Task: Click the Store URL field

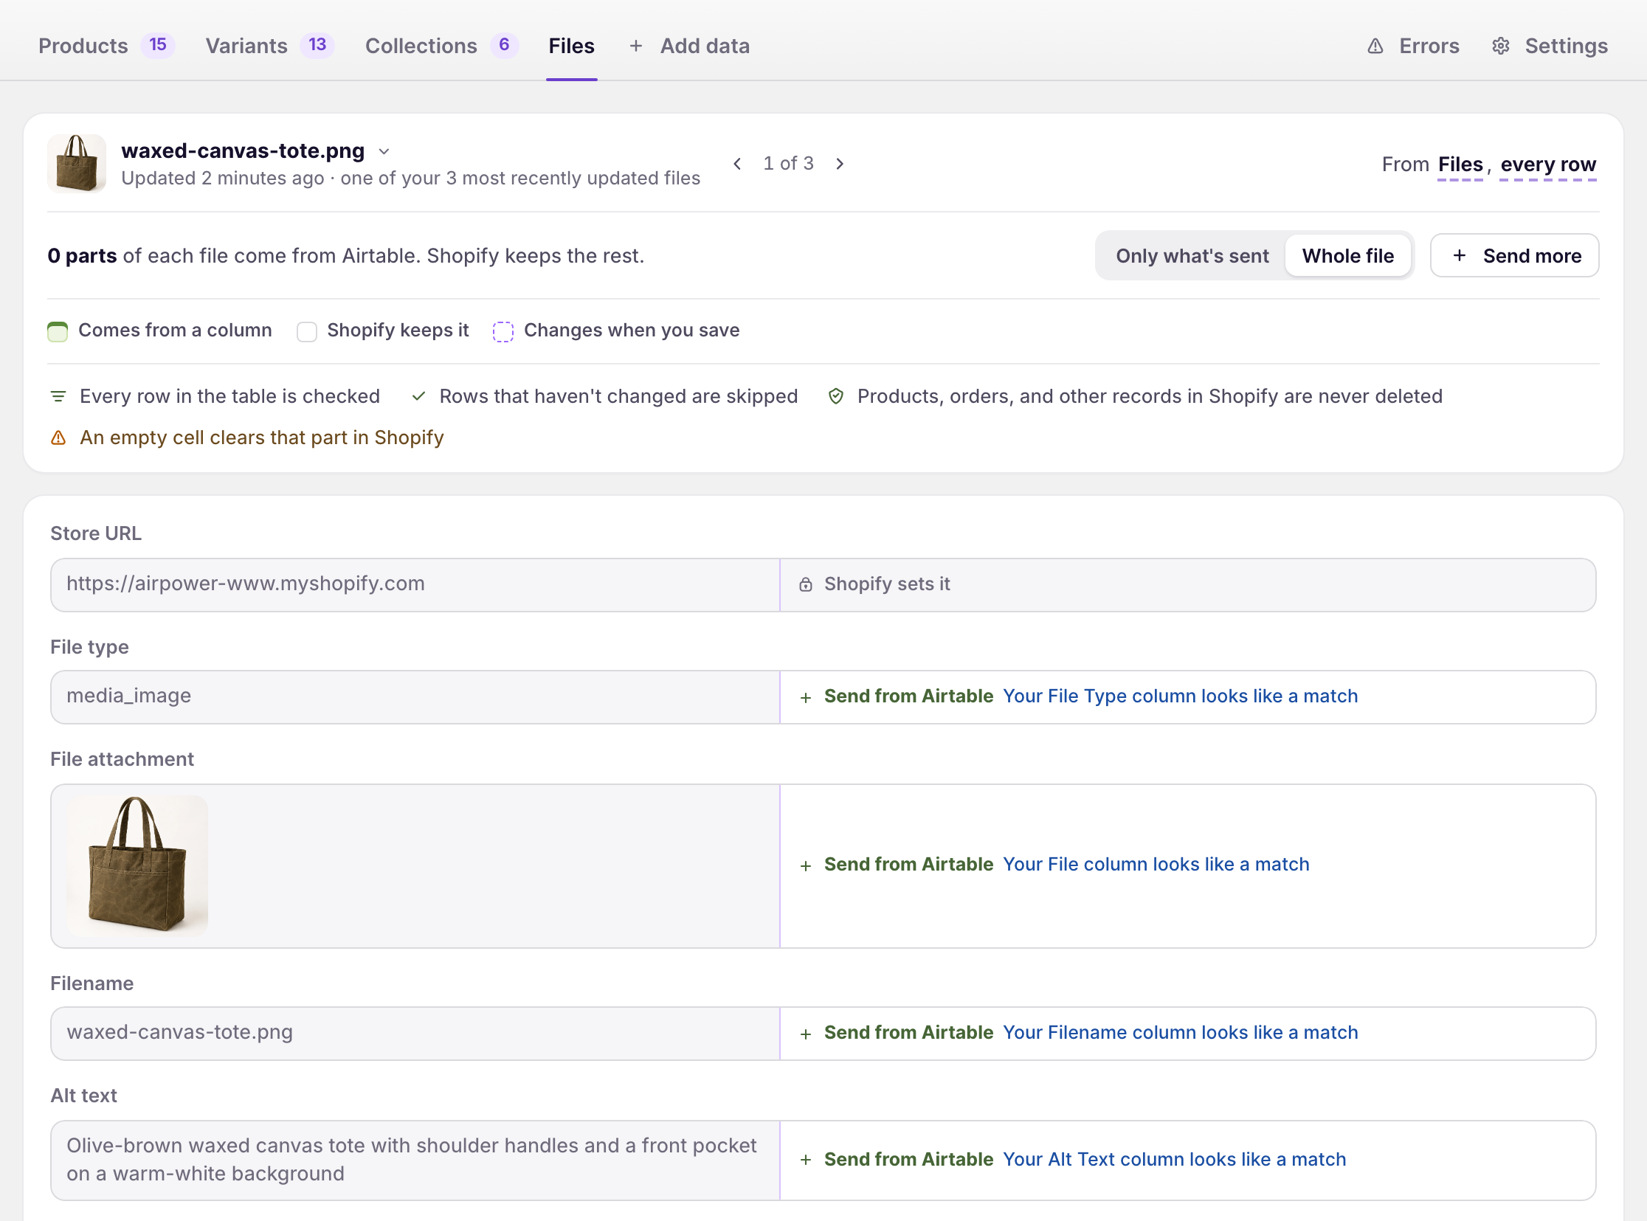Action: (x=415, y=584)
